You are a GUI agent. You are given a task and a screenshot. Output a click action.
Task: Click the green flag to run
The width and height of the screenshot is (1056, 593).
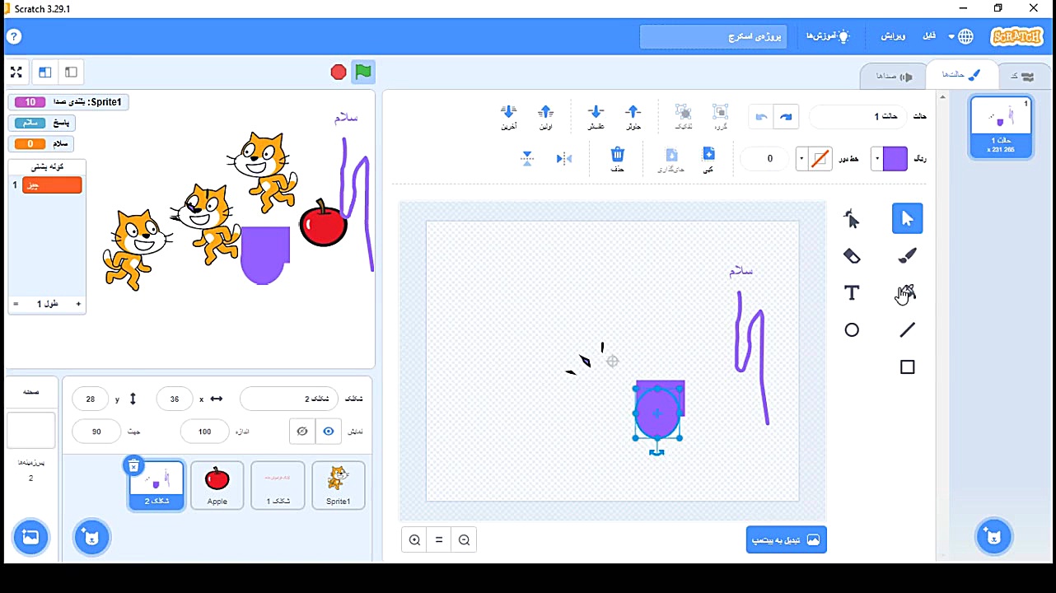click(x=363, y=72)
